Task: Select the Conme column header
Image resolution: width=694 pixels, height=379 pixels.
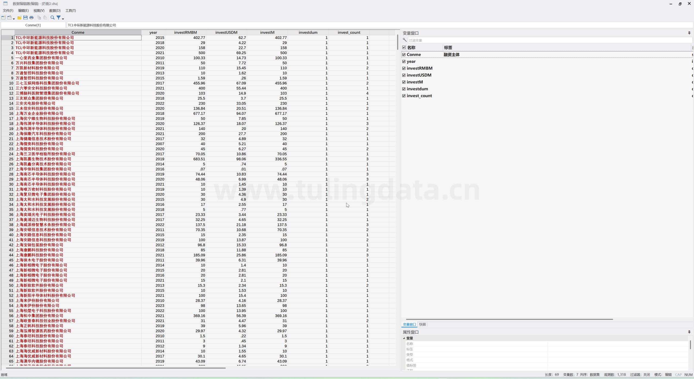Action: point(78,33)
